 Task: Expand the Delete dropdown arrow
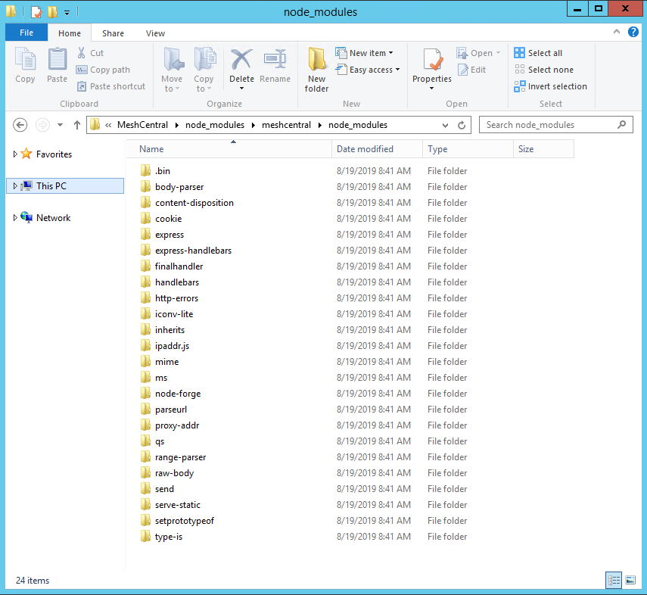(x=241, y=88)
